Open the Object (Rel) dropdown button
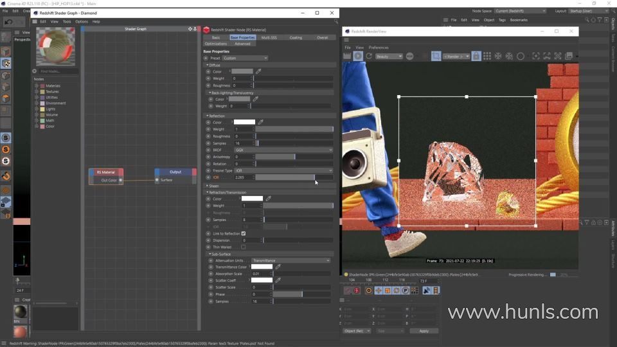Screen dimensions: 617x347 357,332
